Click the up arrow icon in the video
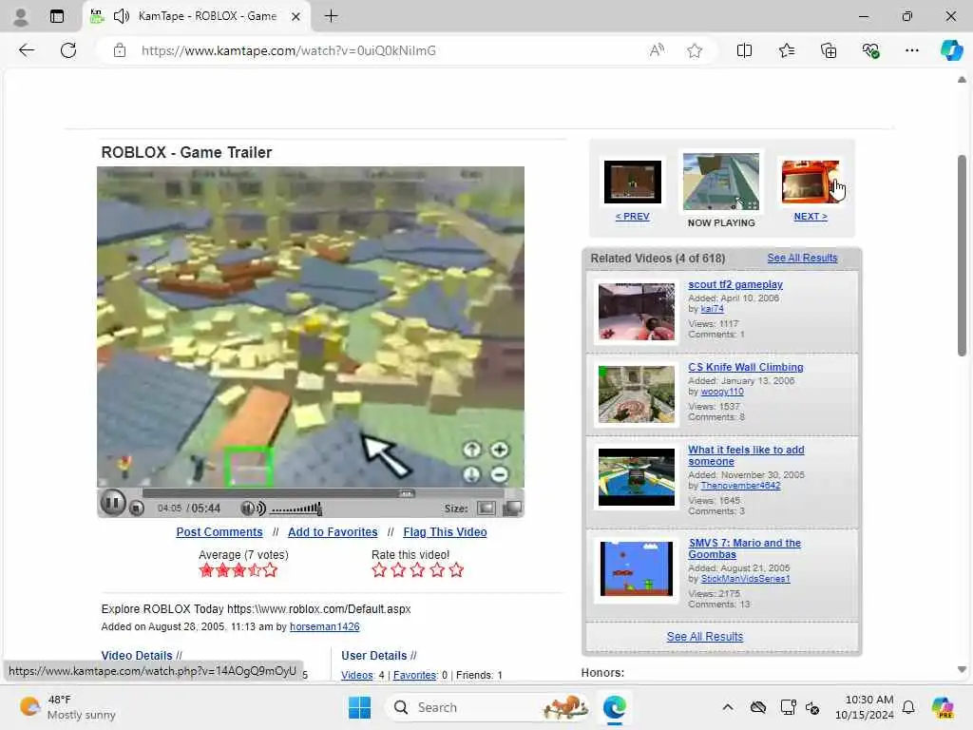Viewport: 973px width, 730px height. tap(472, 450)
